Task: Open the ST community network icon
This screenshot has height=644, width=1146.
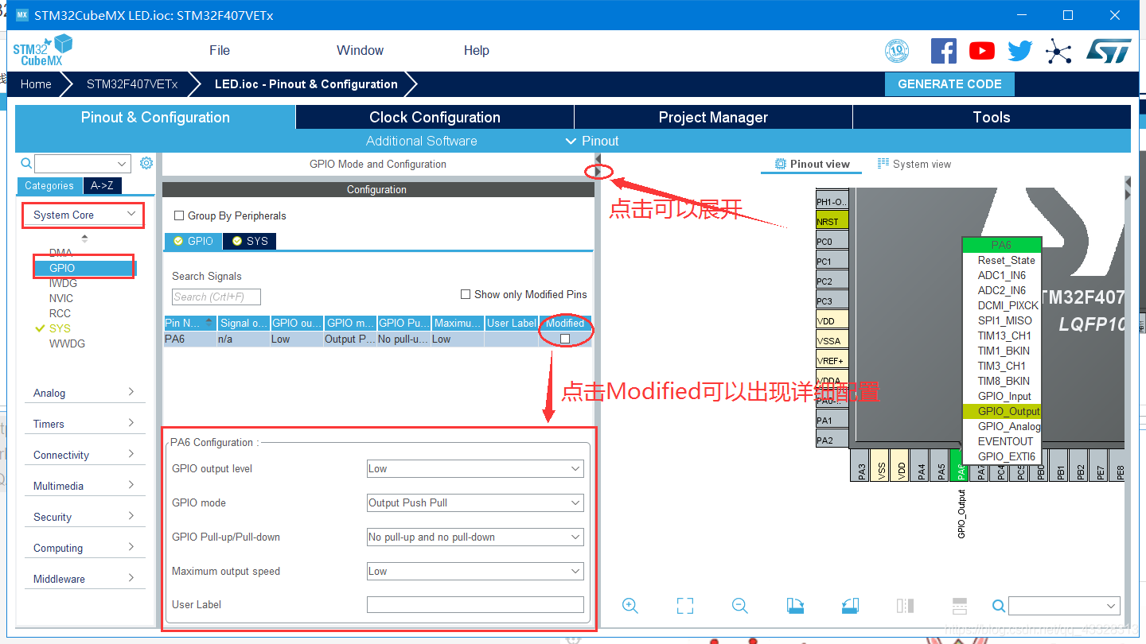Action: [1058, 51]
